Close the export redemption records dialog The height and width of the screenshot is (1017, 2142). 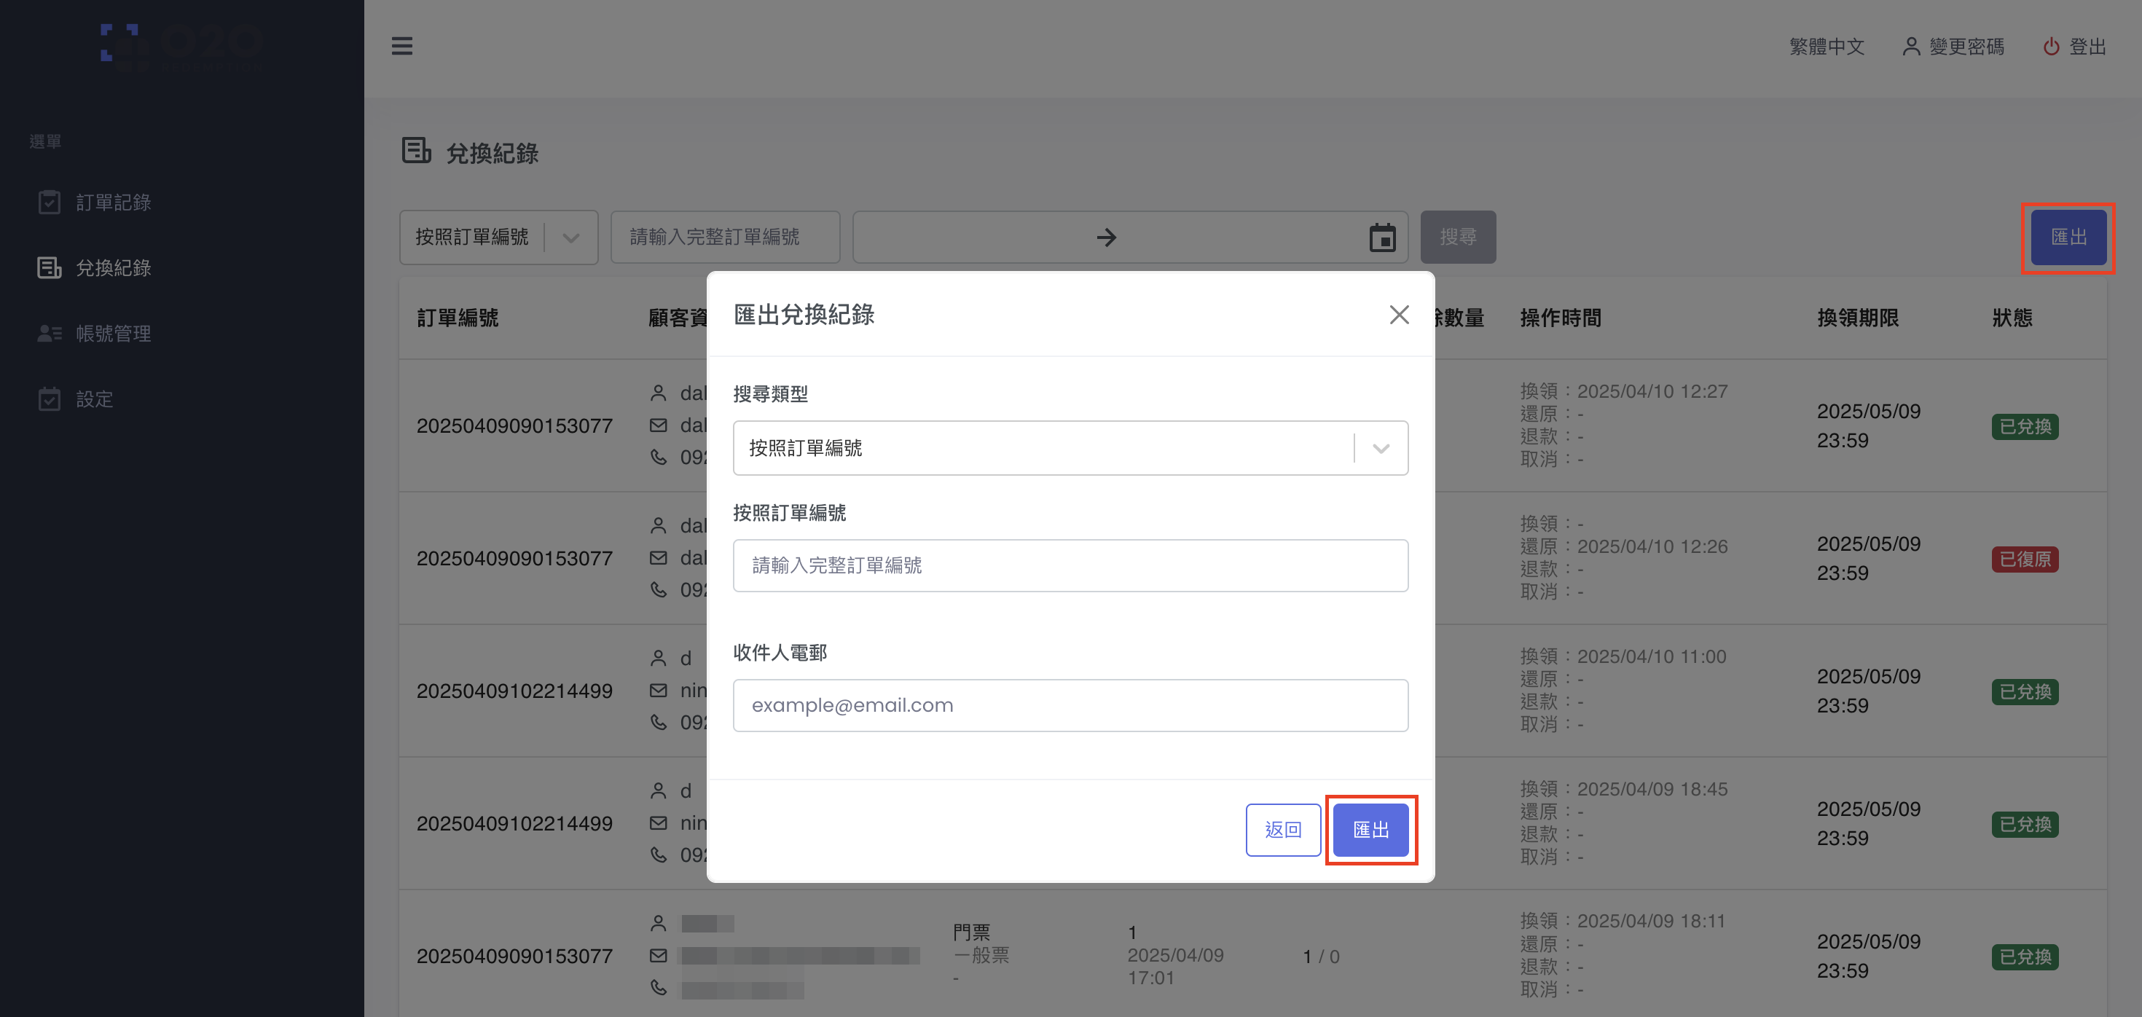click(1399, 314)
